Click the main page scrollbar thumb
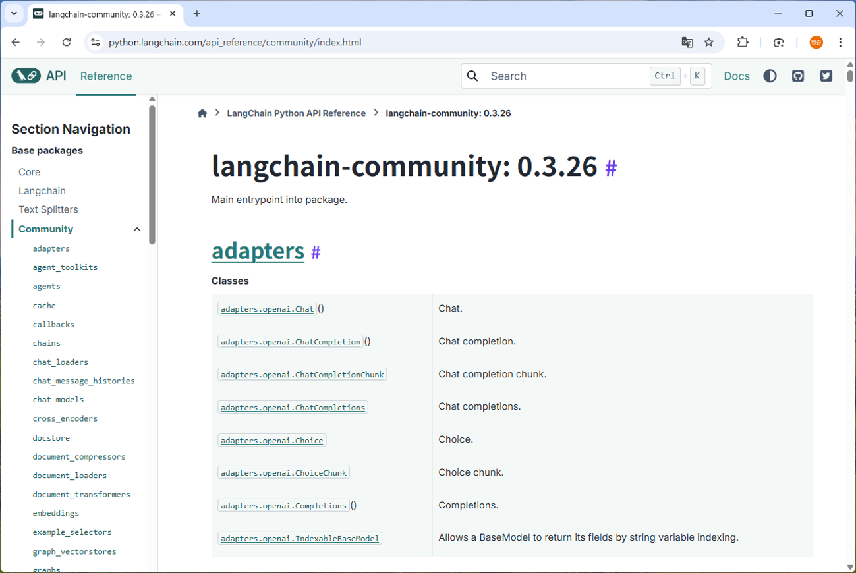Image resolution: width=856 pixels, height=573 pixels. pyautogui.click(x=850, y=76)
